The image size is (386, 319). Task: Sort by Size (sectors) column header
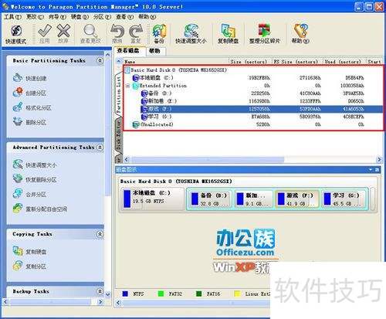click(250, 62)
